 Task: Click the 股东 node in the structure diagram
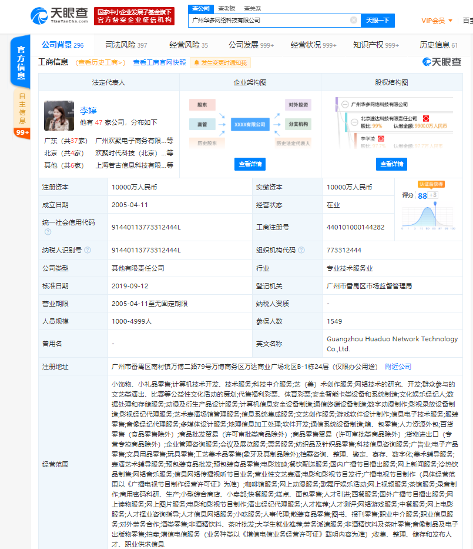[202, 105]
